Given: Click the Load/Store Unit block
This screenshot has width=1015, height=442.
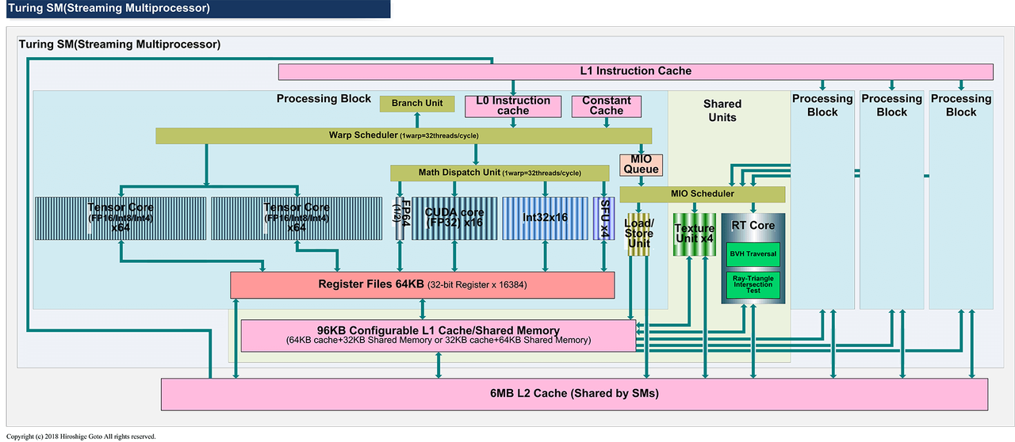Looking at the screenshot, I should coord(638,234).
